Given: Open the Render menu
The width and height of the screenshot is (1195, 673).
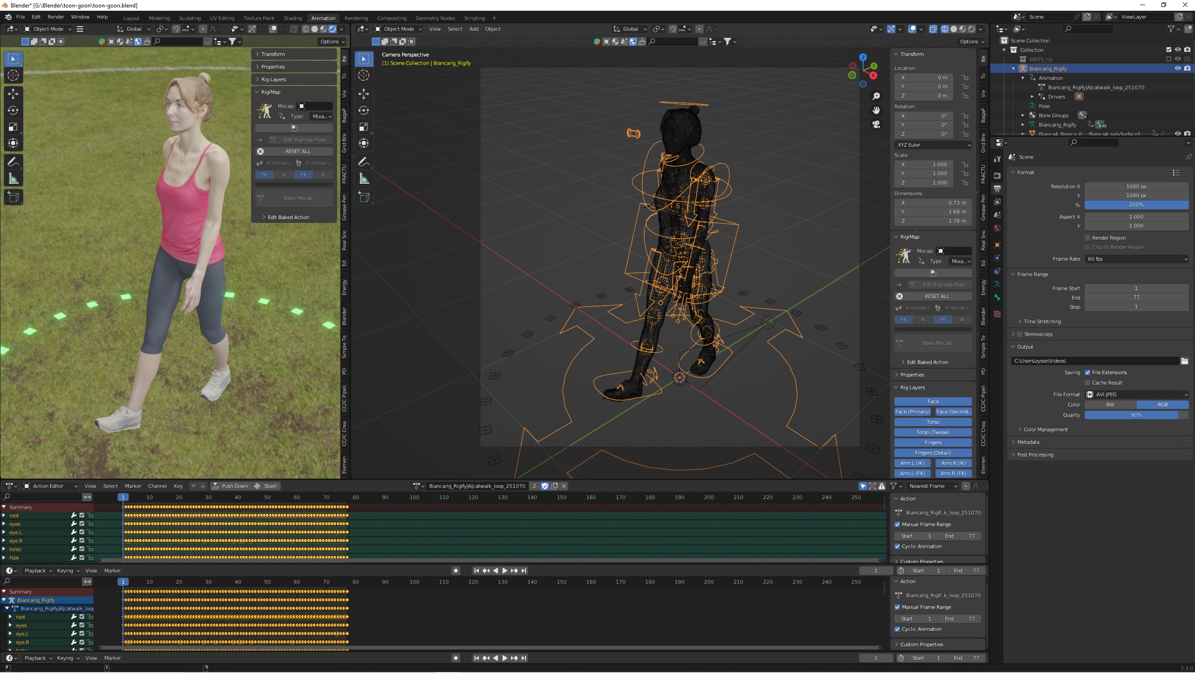Looking at the screenshot, I should 56,17.
